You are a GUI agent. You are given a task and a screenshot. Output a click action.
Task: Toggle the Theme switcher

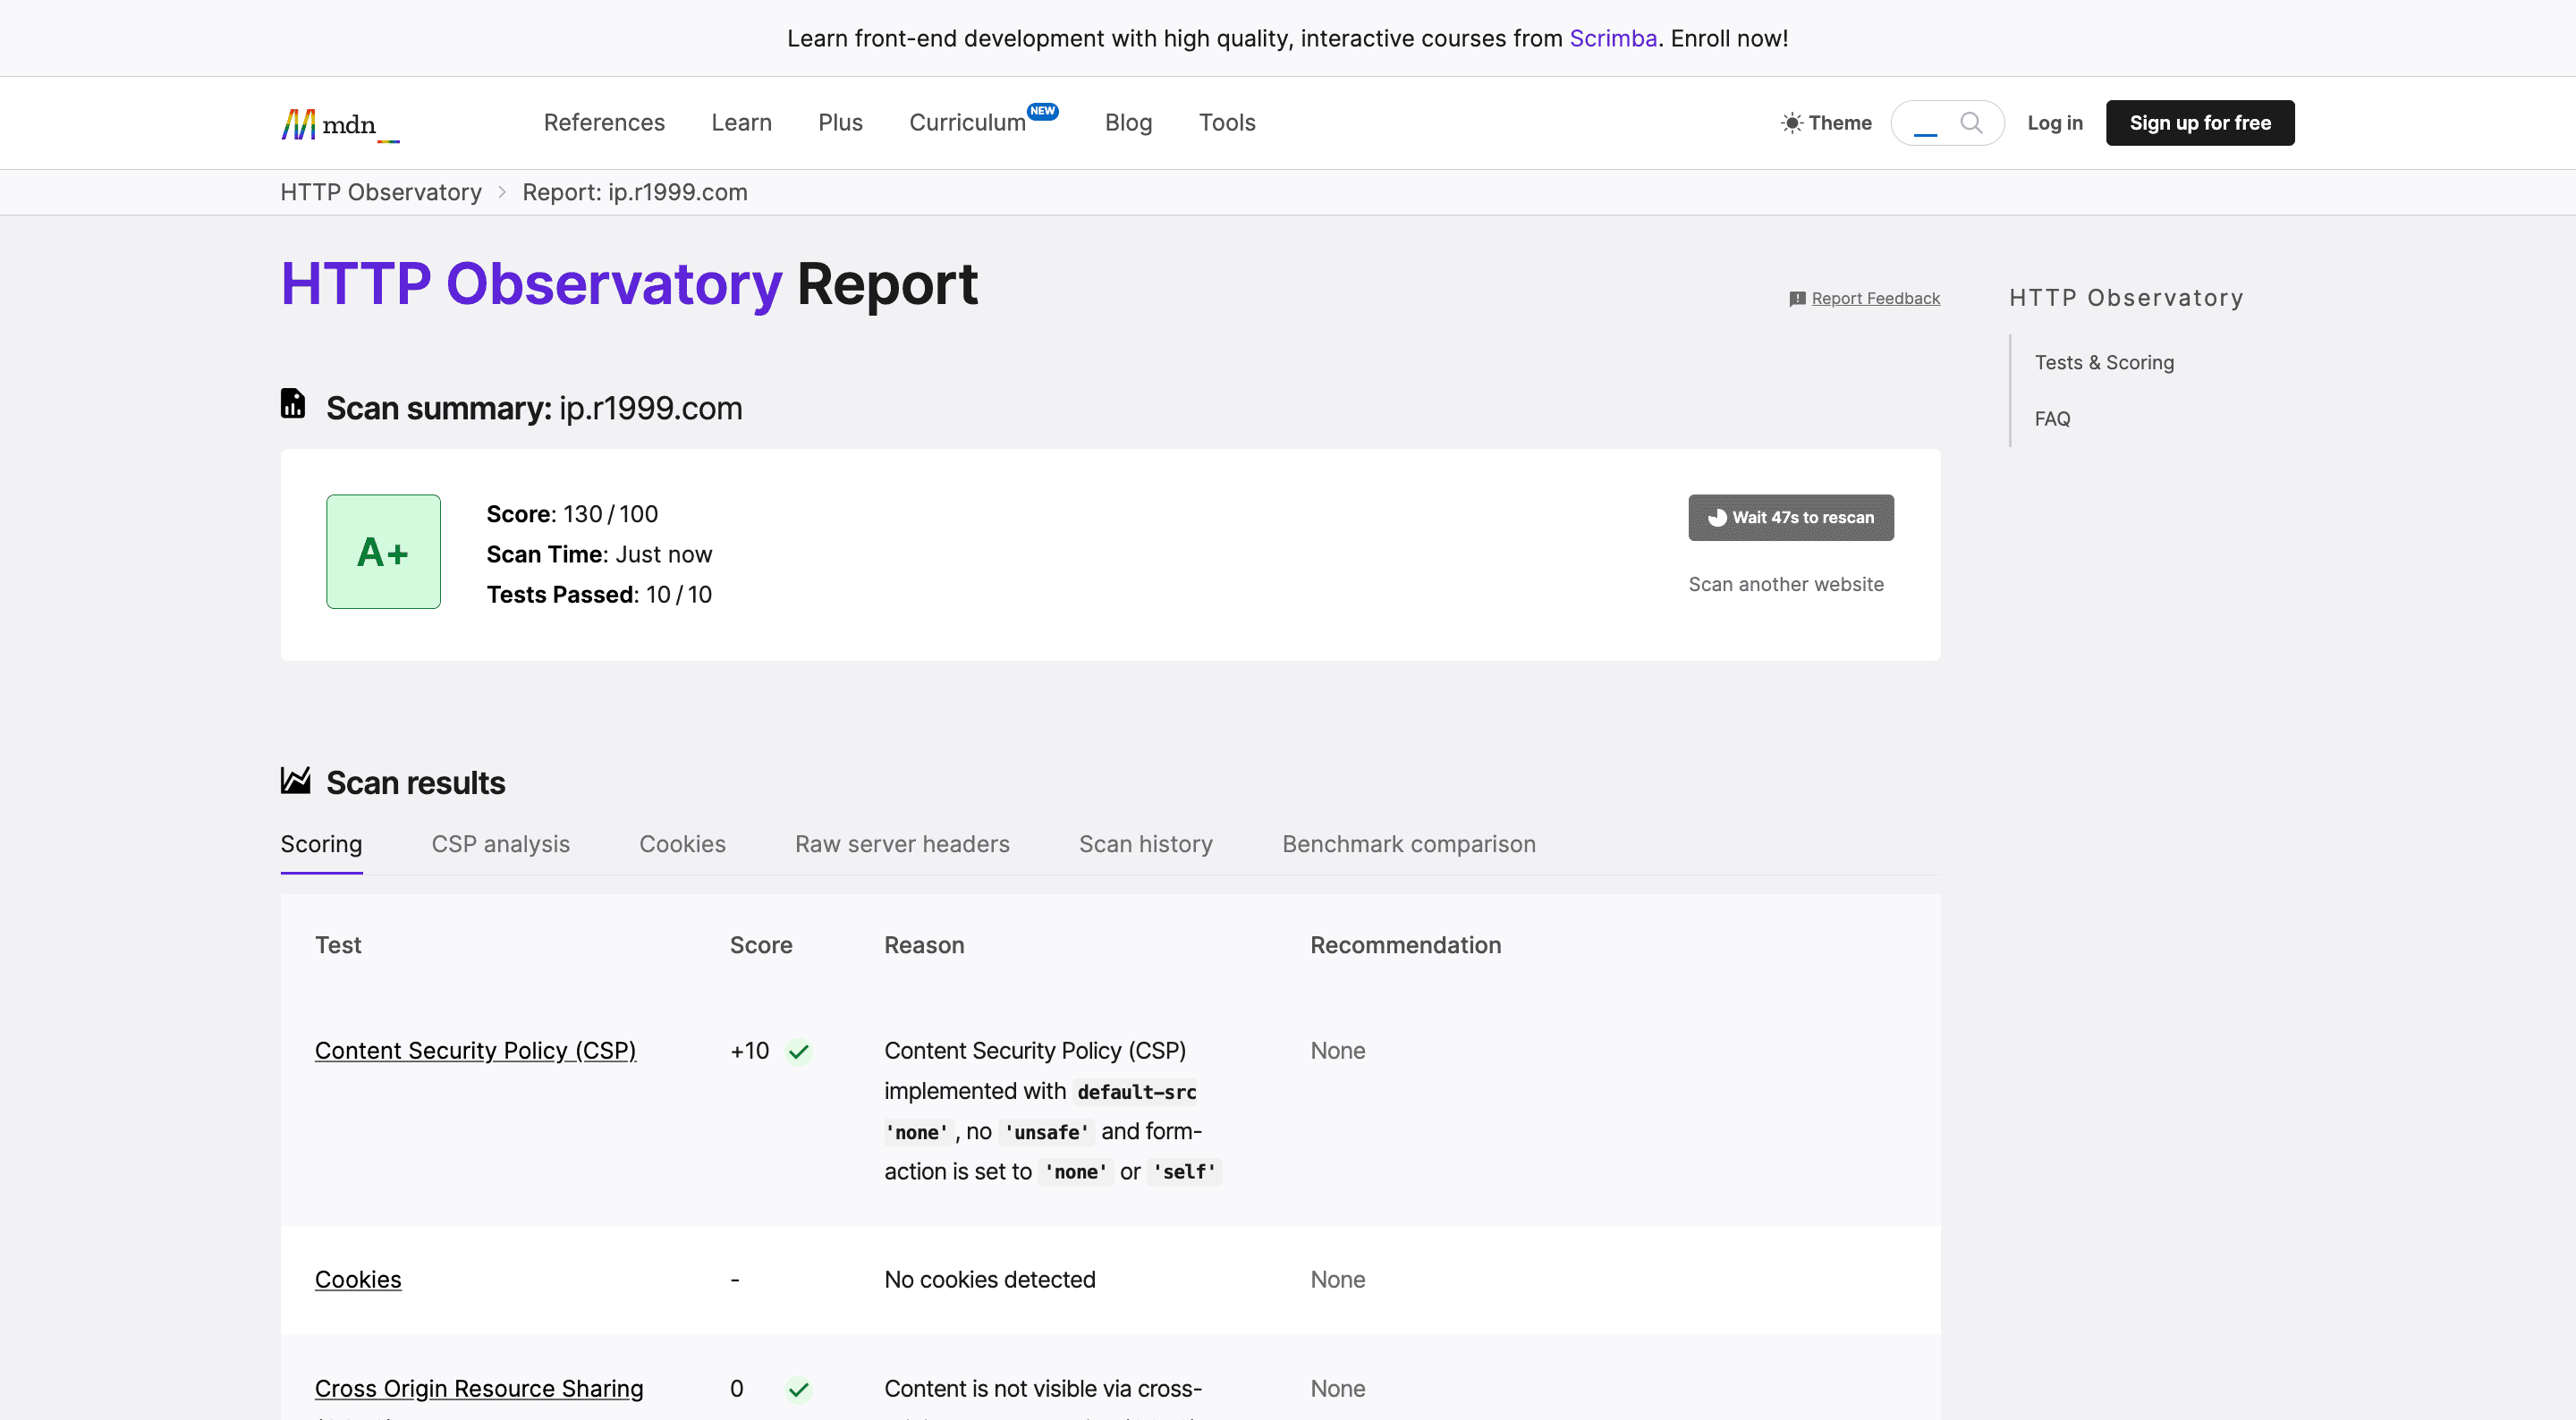[x=1827, y=123]
